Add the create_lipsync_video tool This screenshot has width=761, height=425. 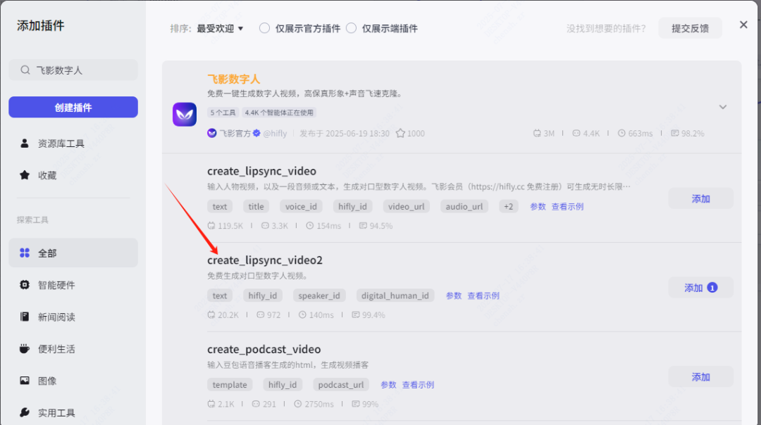click(x=700, y=198)
